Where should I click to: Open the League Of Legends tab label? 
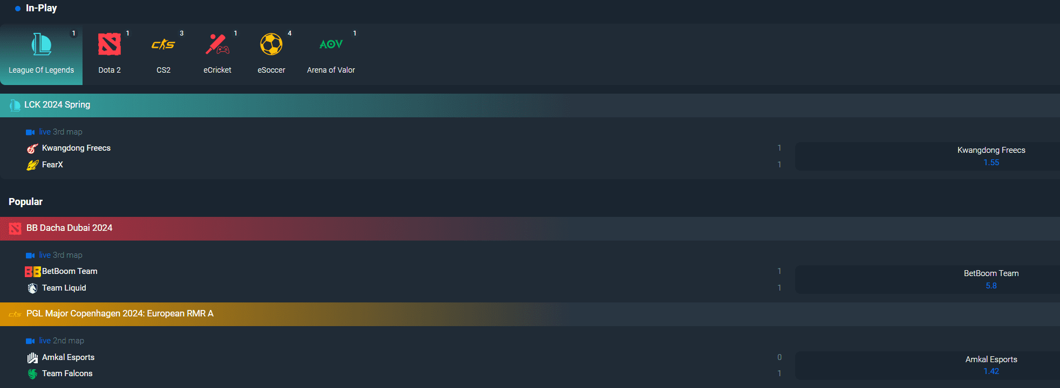[x=42, y=70]
